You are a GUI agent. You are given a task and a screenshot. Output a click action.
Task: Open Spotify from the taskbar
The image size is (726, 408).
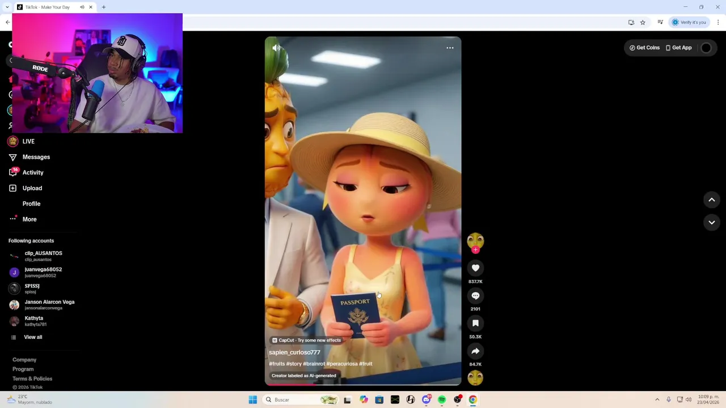click(442, 399)
